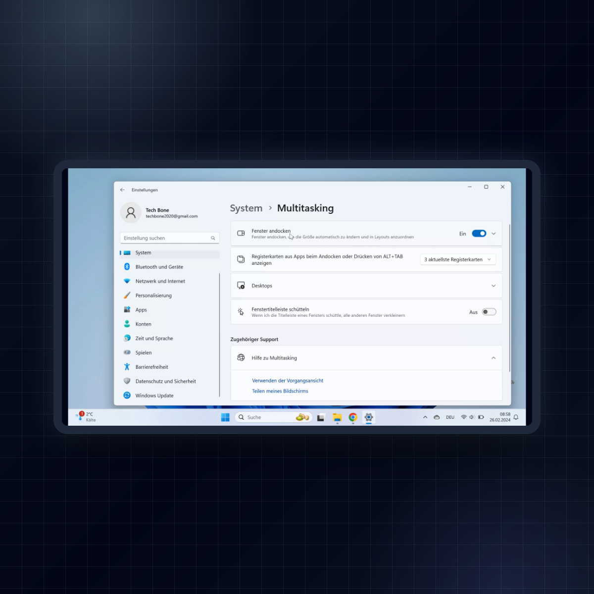This screenshot has width=594, height=594.
Task: Open Google Chrome from the taskbar
Action: [353, 417]
